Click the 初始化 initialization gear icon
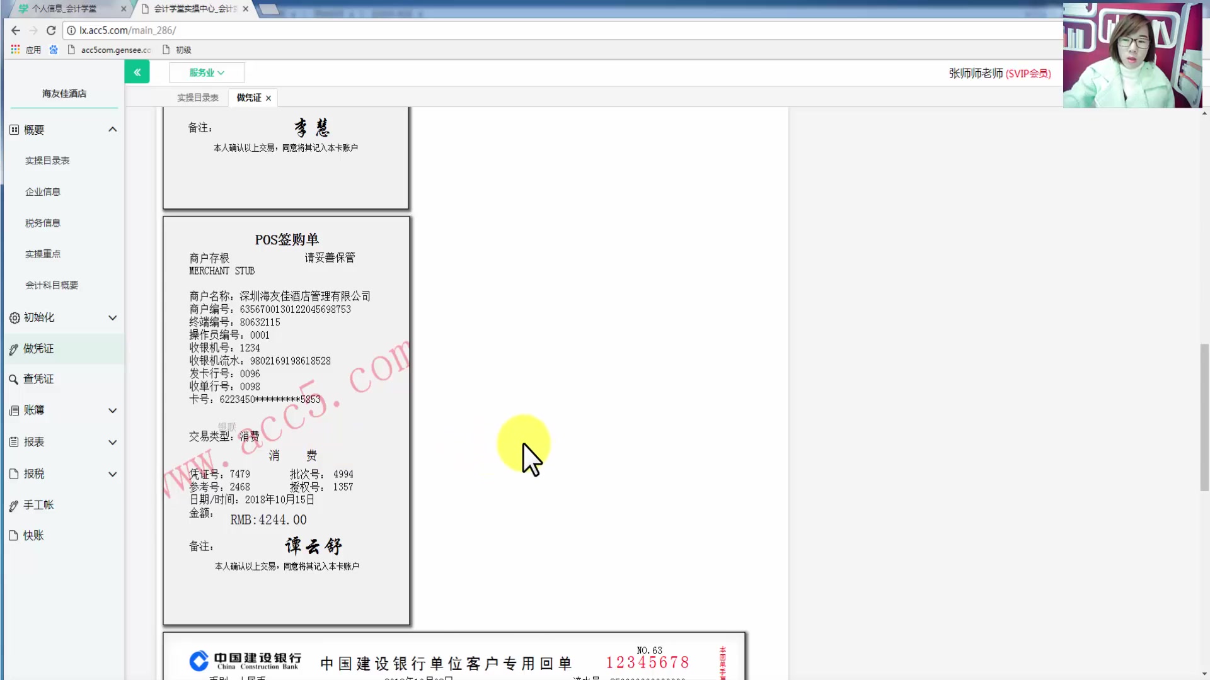 [x=14, y=317]
